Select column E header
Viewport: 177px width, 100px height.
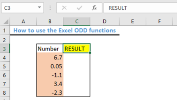[133, 21]
